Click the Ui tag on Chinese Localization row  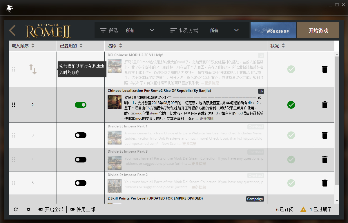pos(261,91)
